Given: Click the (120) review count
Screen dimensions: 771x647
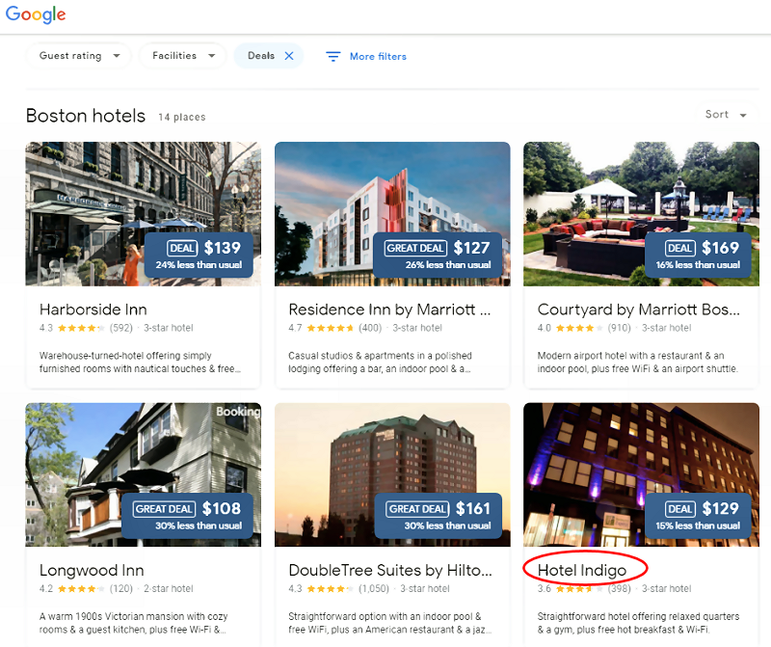Looking at the screenshot, I should (x=121, y=589).
